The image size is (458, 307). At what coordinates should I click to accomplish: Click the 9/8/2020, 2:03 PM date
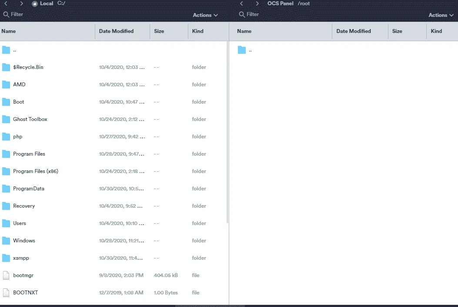[121, 275]
